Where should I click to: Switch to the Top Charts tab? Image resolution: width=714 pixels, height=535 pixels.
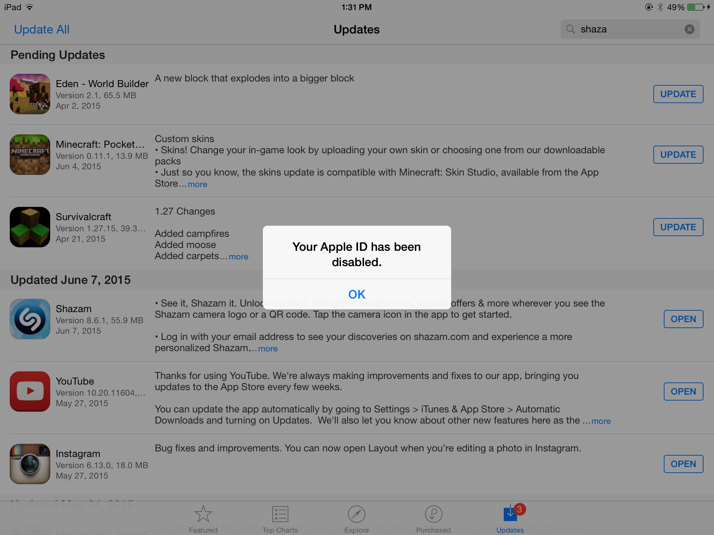point(280,519)
